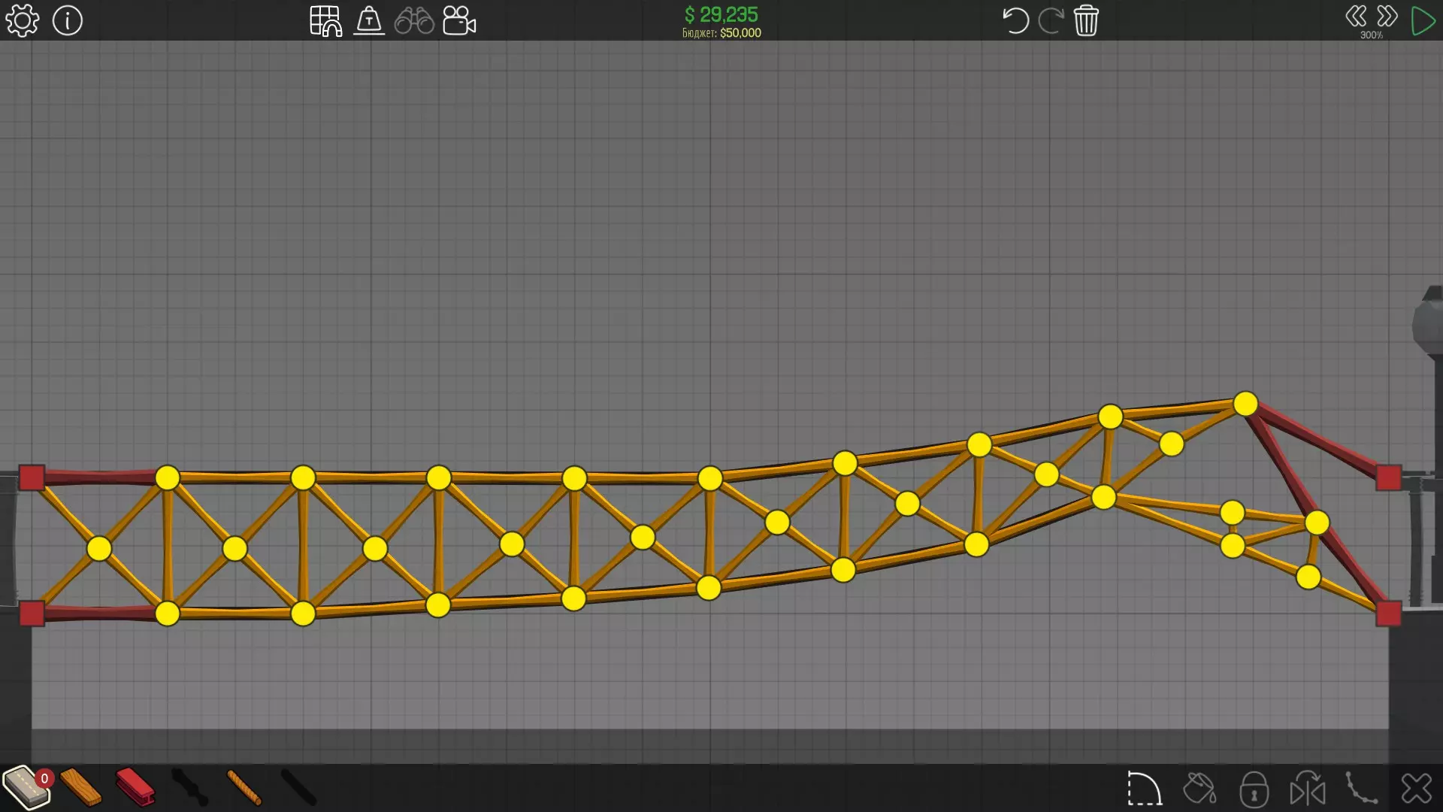
Task: Open the settings gear menu
Action: [x=22, y=21]
